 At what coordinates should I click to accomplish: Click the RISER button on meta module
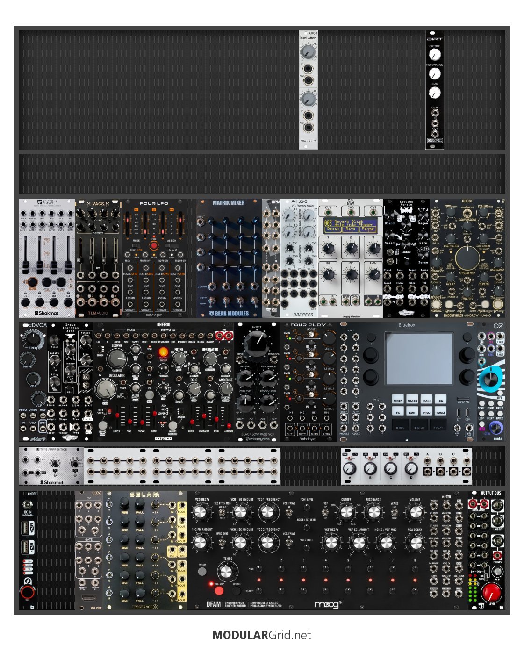[490, 404]
